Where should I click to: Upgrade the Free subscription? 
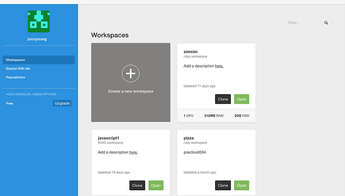tap(62, 103)
